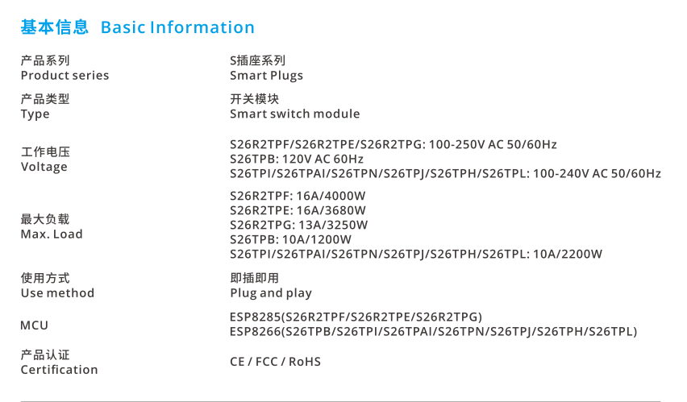The height and width of the screenshot is (402, 687).
Task: Select 'Smart switch module' text
Action: (x=295, y=114)
